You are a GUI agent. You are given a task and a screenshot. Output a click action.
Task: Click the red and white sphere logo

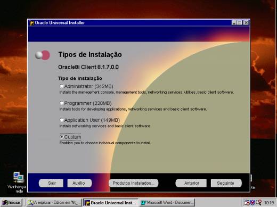coord(43,55)
